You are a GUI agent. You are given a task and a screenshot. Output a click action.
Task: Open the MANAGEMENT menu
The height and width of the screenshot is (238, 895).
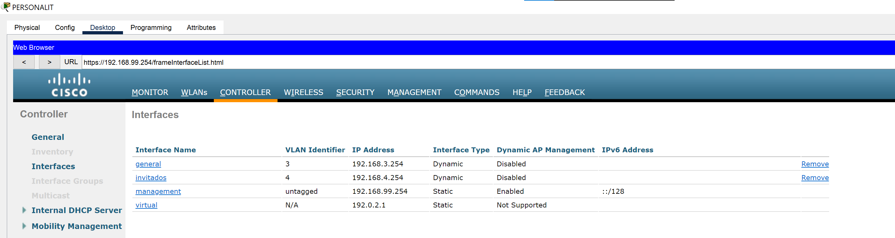pos(414,92)
